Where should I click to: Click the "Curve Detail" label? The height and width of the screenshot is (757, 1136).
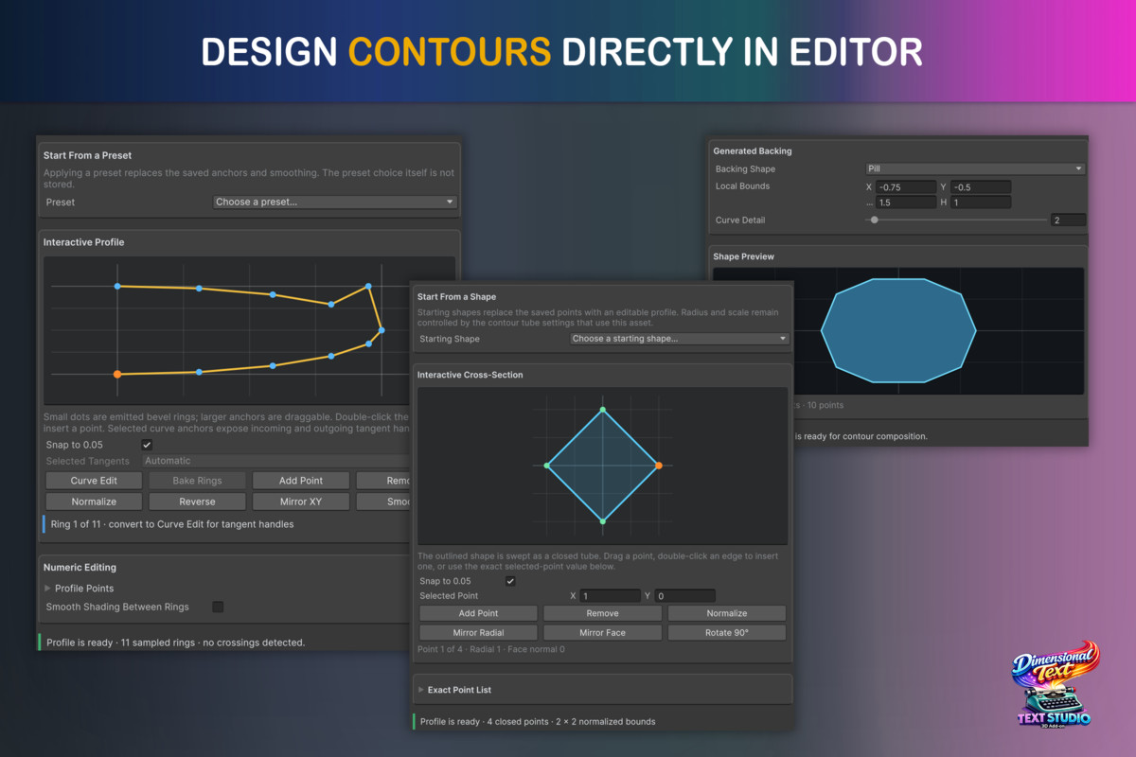tap(740, 220)
